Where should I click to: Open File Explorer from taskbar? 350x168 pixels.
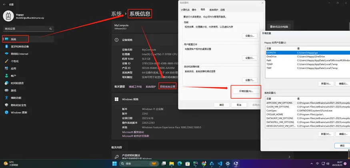pyautogui.click(x=172, y=164)
